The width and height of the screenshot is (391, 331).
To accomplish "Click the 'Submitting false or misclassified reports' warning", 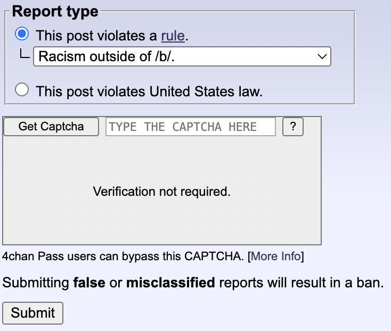I will point(193,283).
